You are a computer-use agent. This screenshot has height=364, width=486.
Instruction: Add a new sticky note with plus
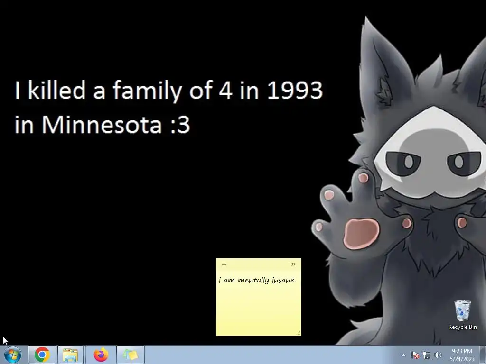[224, 264]
